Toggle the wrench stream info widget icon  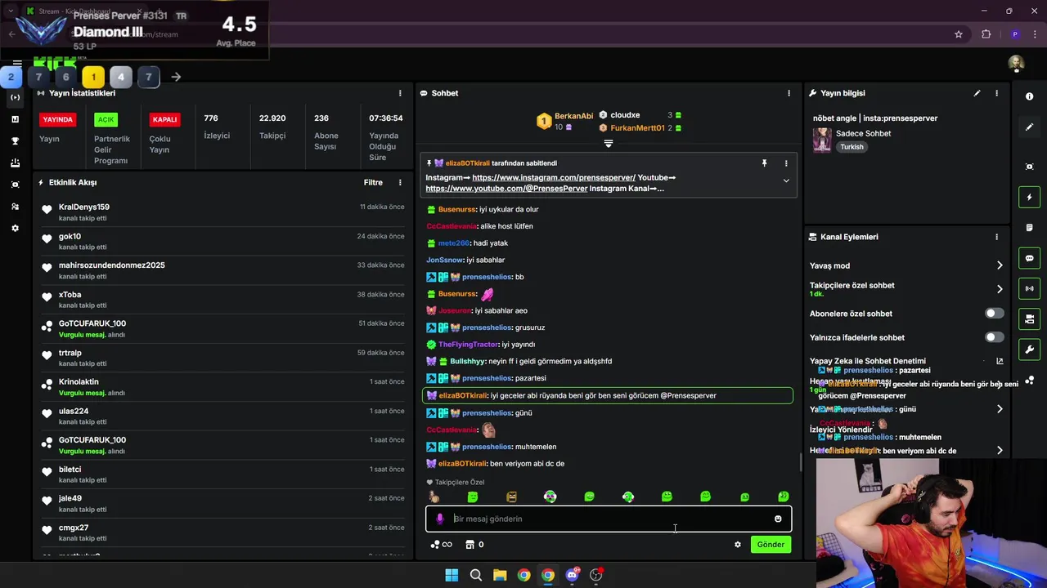coord(1029,350)
